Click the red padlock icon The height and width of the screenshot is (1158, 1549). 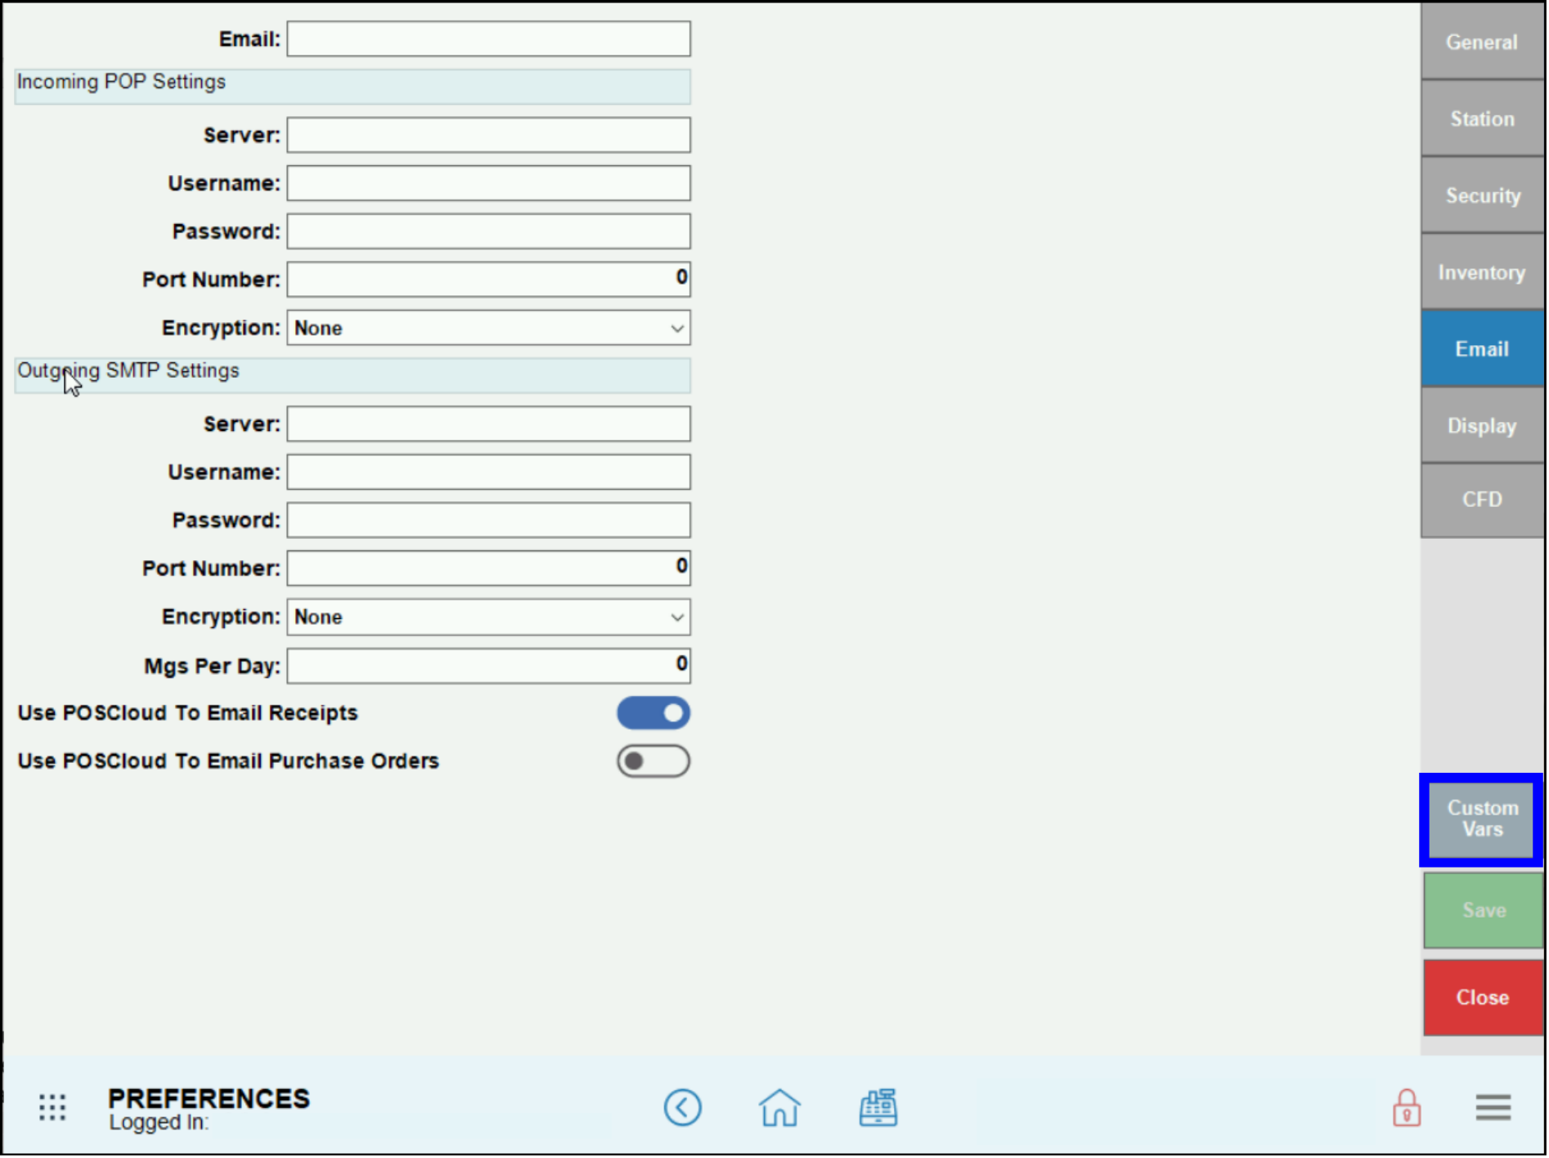pyautogui.click(x=1408, y=1109)
